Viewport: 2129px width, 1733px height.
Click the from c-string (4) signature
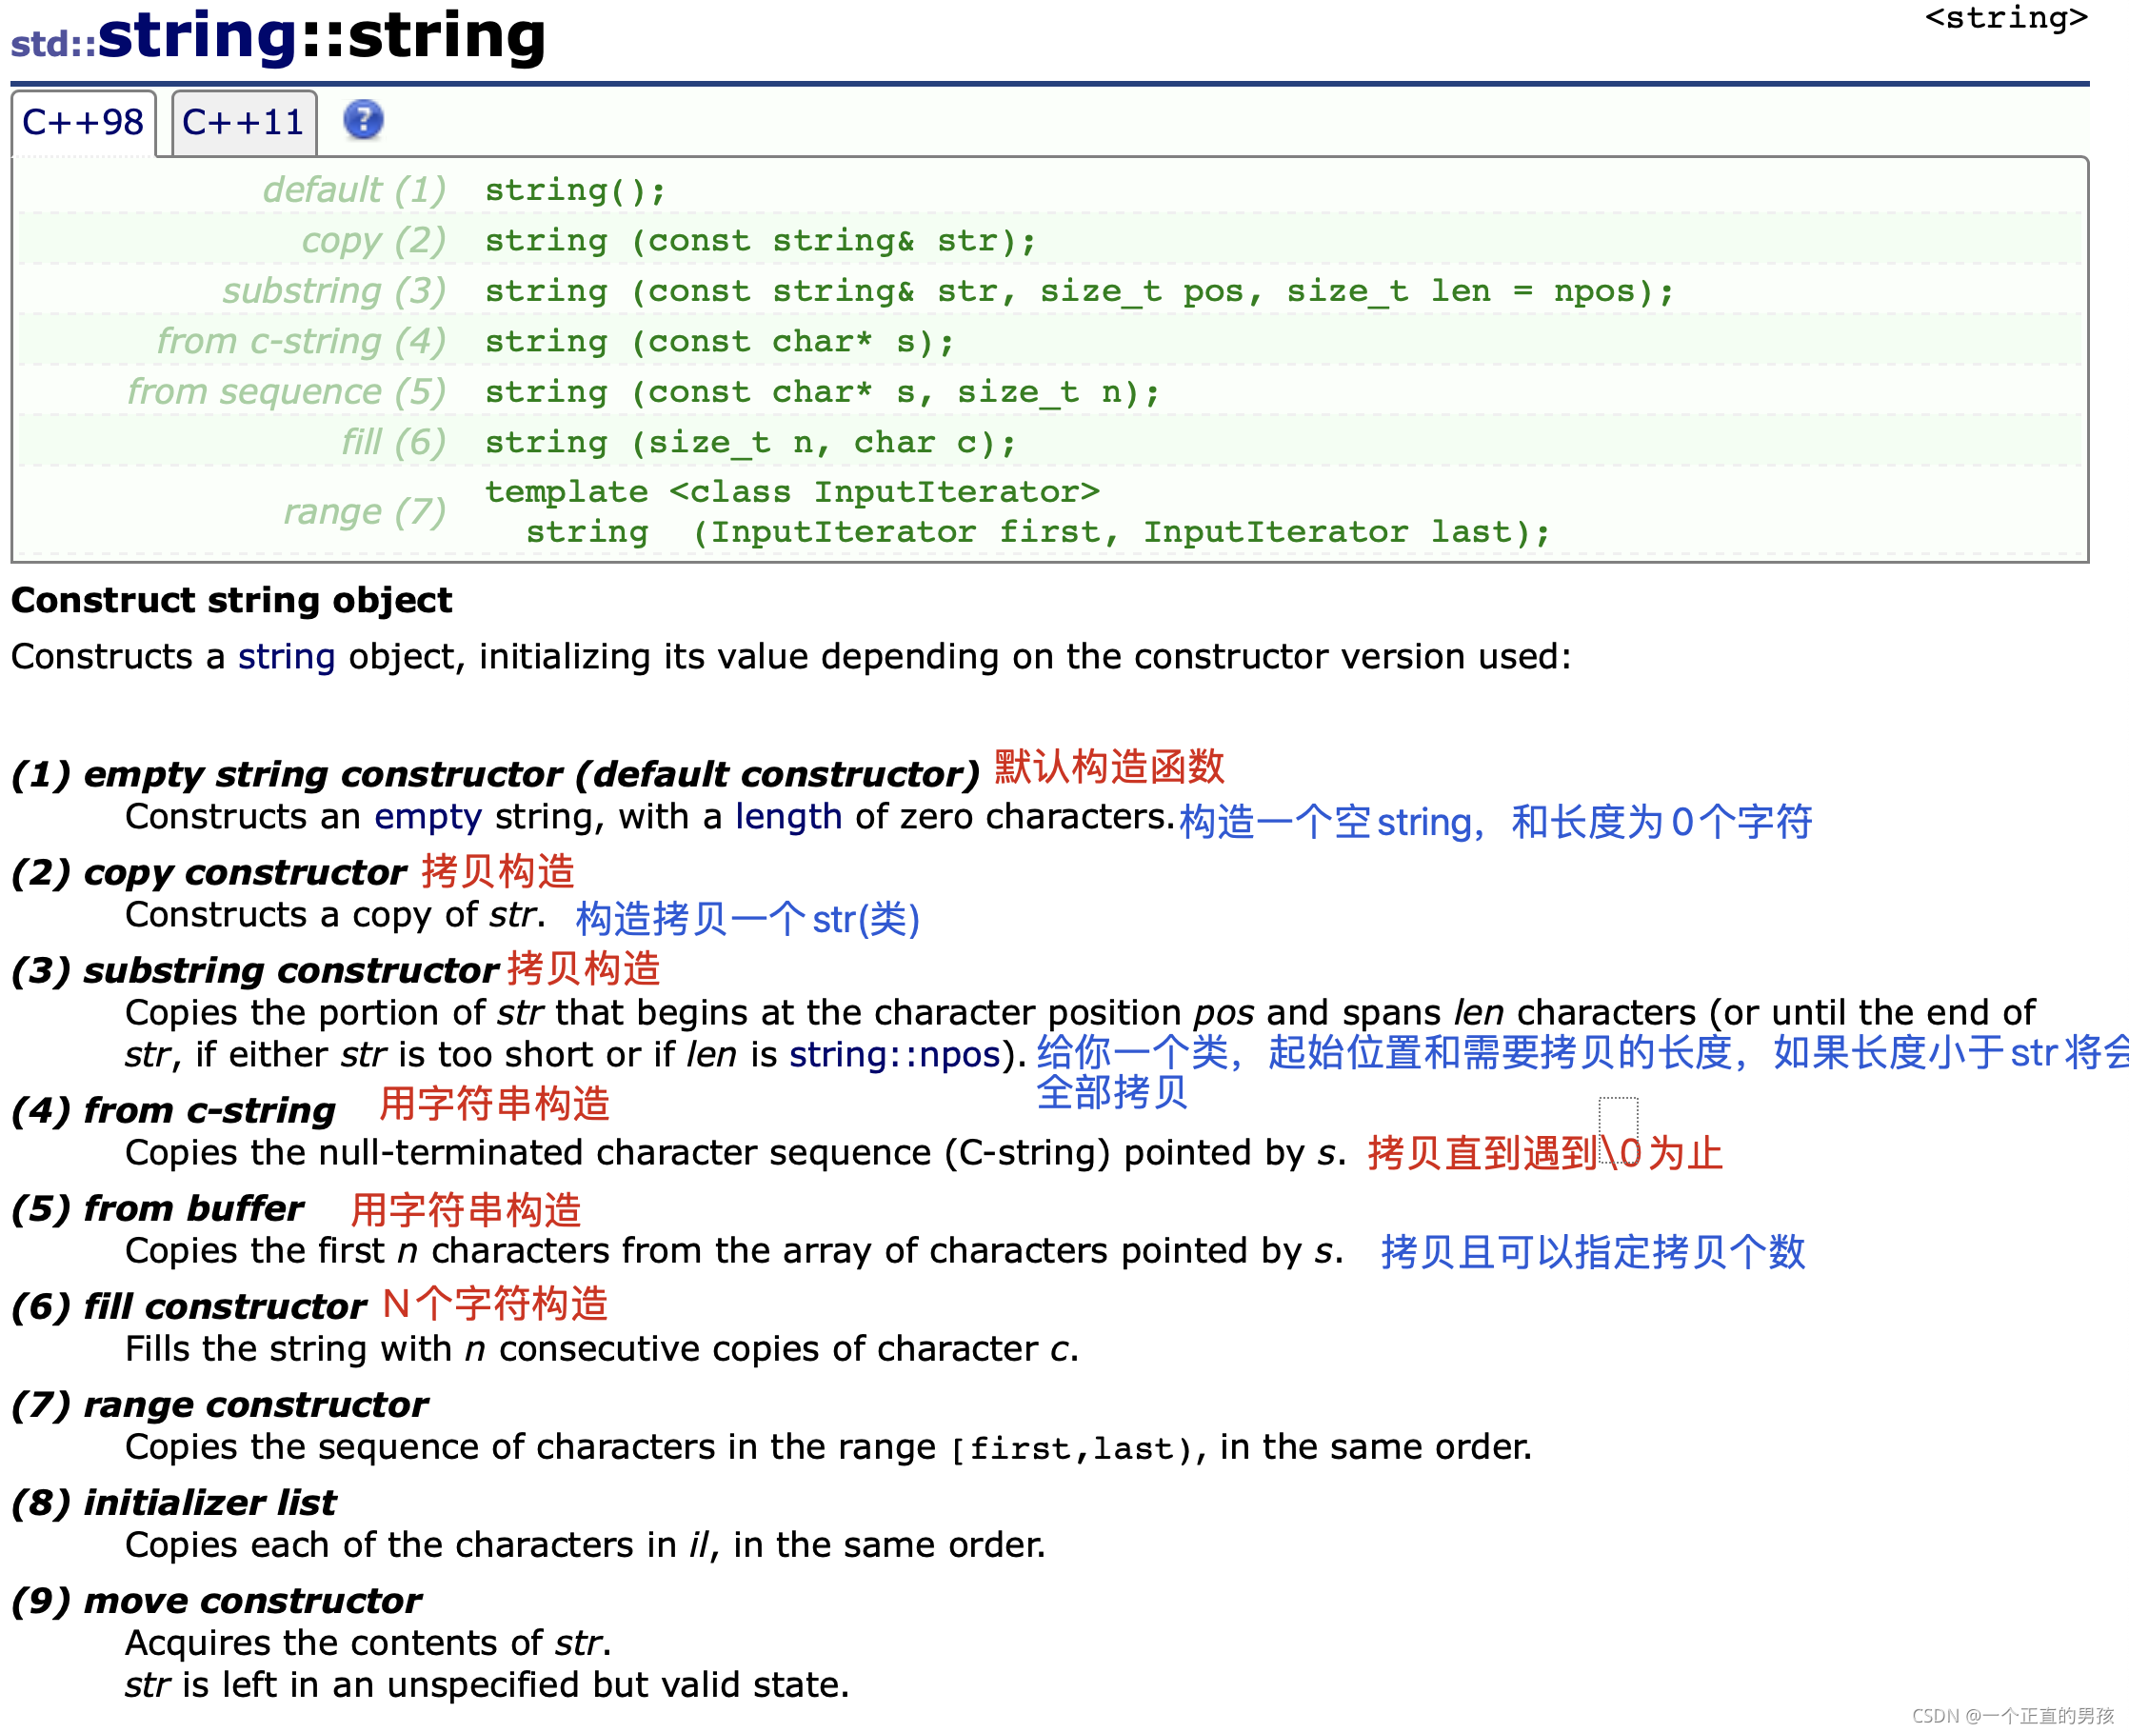[719, 342]
